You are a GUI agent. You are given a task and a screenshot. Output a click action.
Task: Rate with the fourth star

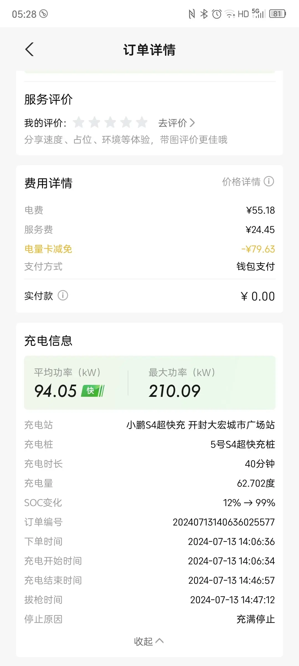pos(126,122)
